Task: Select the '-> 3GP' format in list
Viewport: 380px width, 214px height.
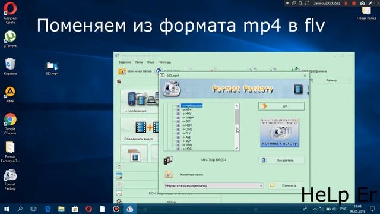Action: (x=186, y=141)
